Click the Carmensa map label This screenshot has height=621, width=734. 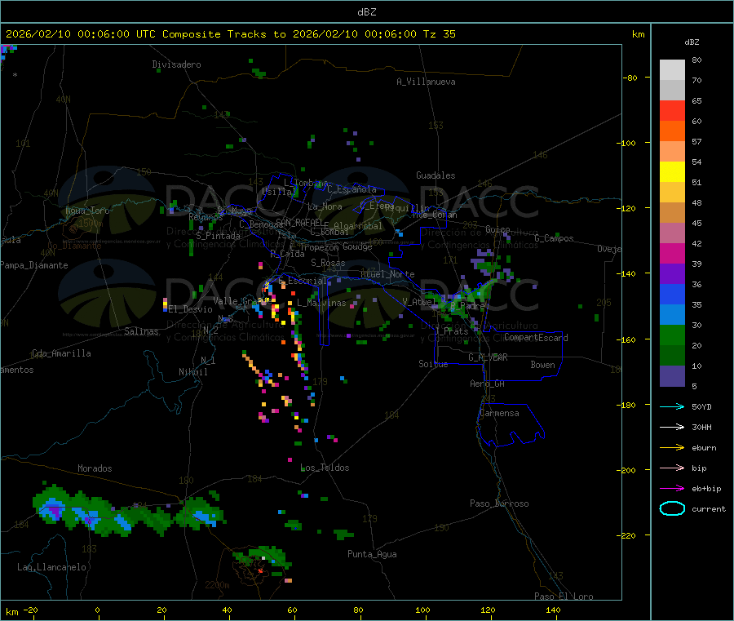(x=499, y=413)
